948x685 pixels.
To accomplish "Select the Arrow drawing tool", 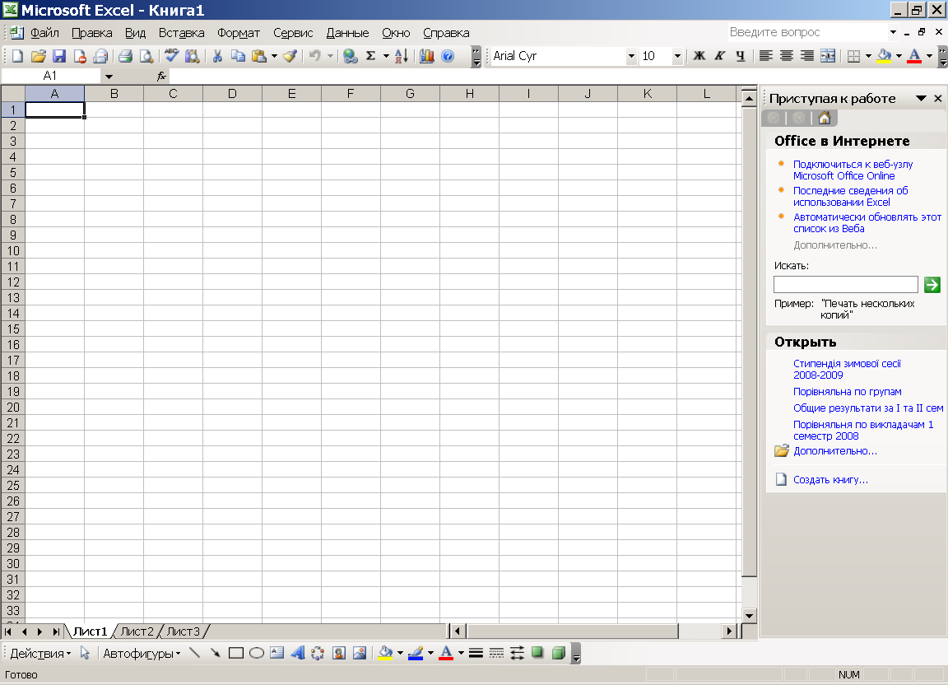I will [216, 653].
